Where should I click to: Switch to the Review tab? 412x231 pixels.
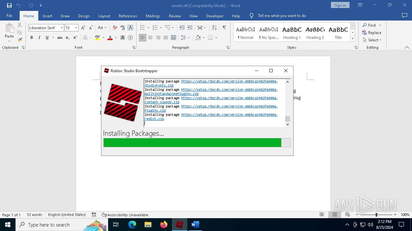pos(175,16)
